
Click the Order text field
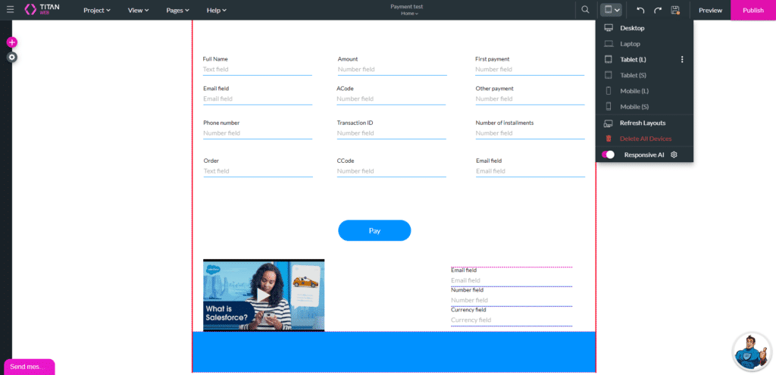[x=258, y=171]
